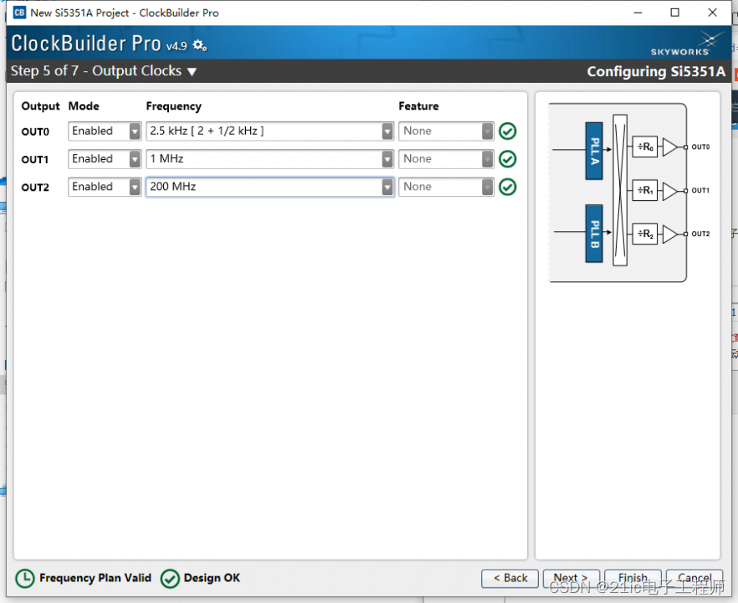738x603 pixels.
Task: Select the PLL A block in the diagram
Action: point(594,151)
